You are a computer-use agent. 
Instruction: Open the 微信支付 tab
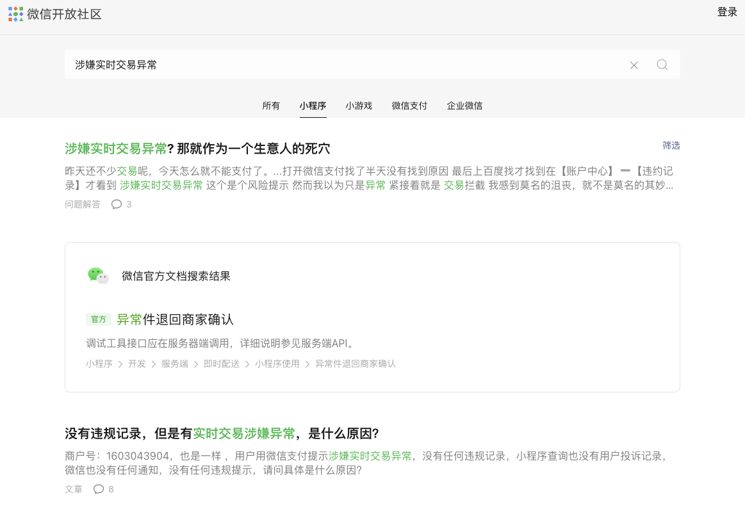pos(409,106)
